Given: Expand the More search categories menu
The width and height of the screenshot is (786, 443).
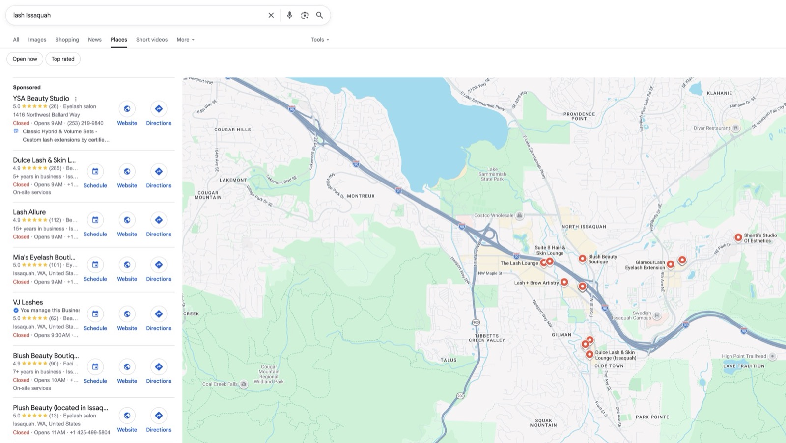Looking at the screenshot, I should [x=185, y=40].
